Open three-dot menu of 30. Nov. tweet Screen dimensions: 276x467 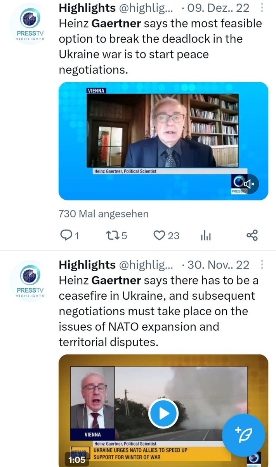pyautogui.click(x=263, y=265)
